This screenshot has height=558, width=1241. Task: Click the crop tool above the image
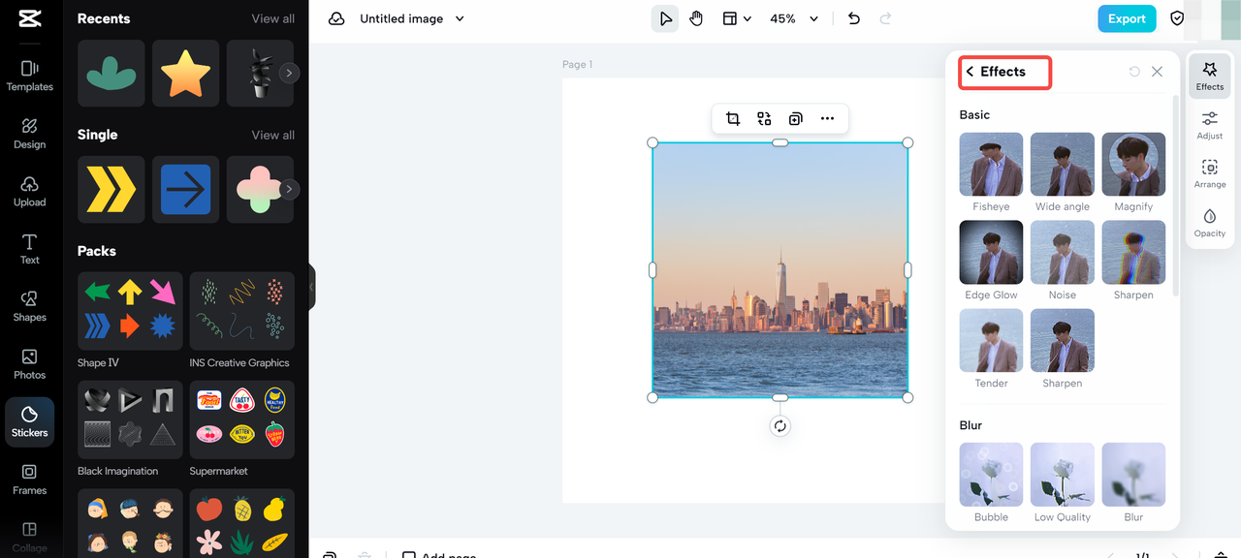733,118
